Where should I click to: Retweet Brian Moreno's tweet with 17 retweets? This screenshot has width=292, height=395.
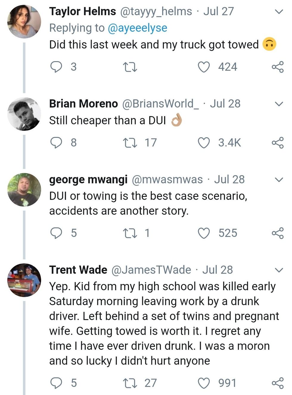coord(130,143)
